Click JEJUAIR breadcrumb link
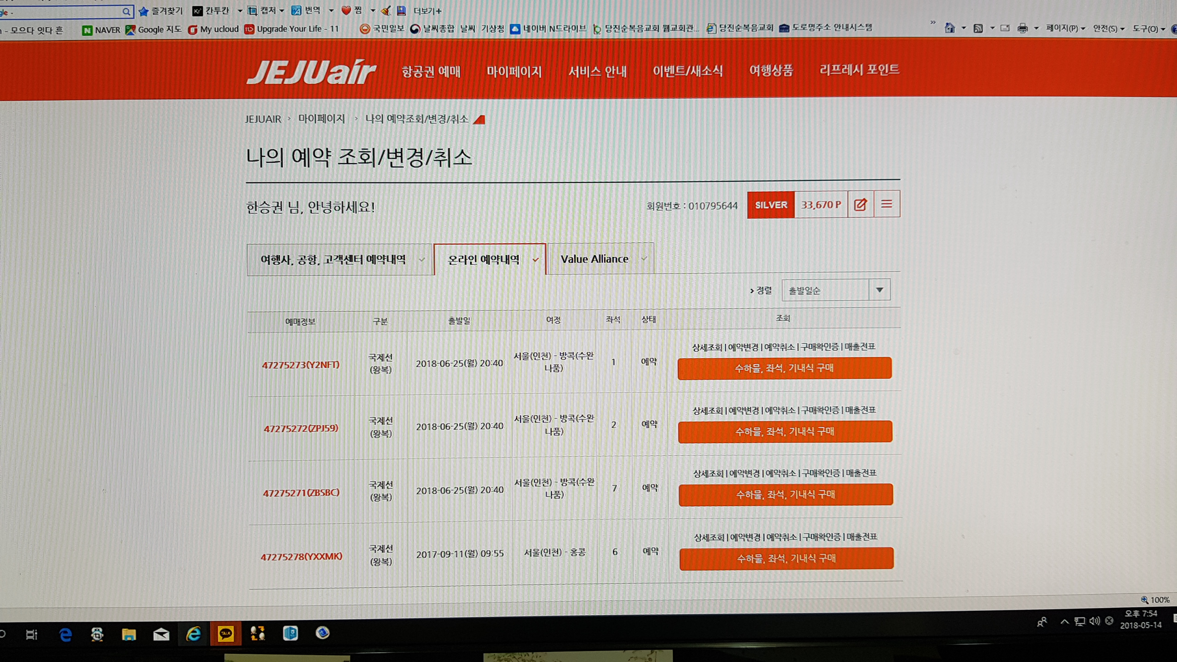Viewport: 1177px width, 662px height. click(x=263, y=119)
